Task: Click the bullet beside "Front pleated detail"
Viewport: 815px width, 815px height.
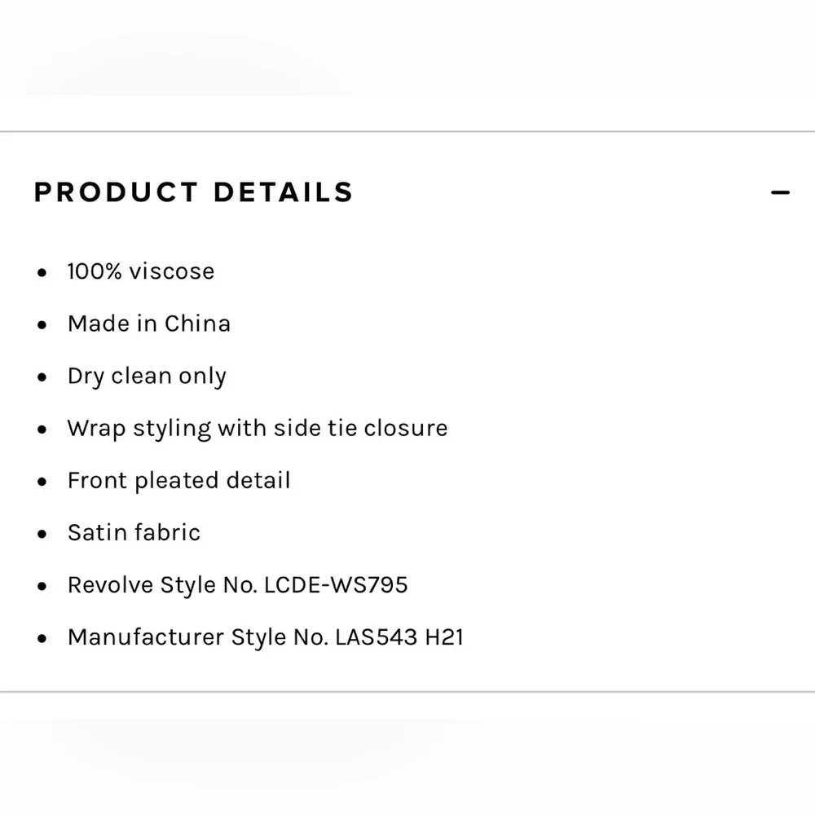Action: 42,482
